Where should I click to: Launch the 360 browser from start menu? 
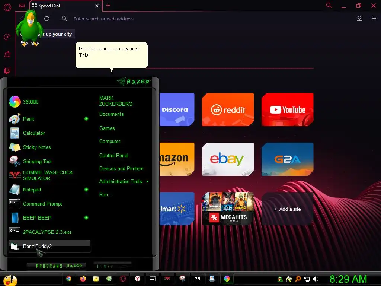[49, 102]
